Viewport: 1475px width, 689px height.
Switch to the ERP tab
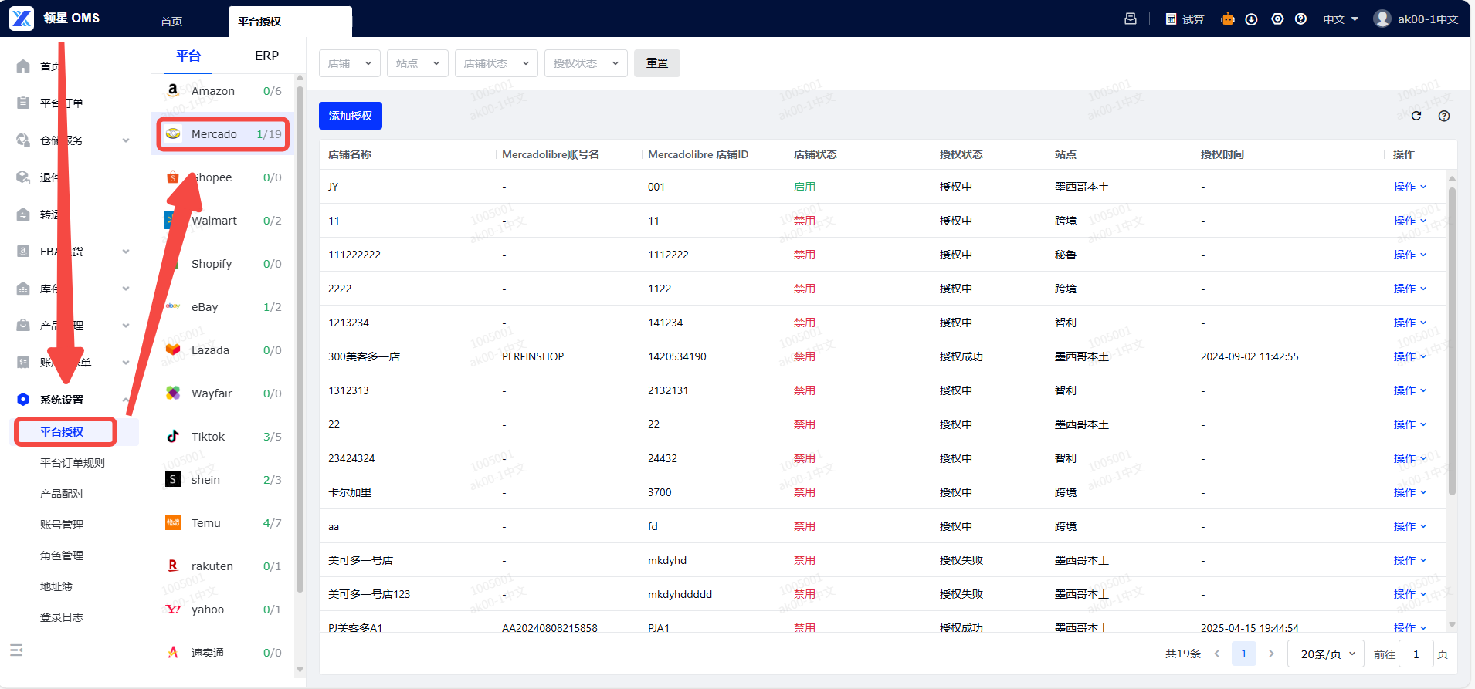point(266,56)
